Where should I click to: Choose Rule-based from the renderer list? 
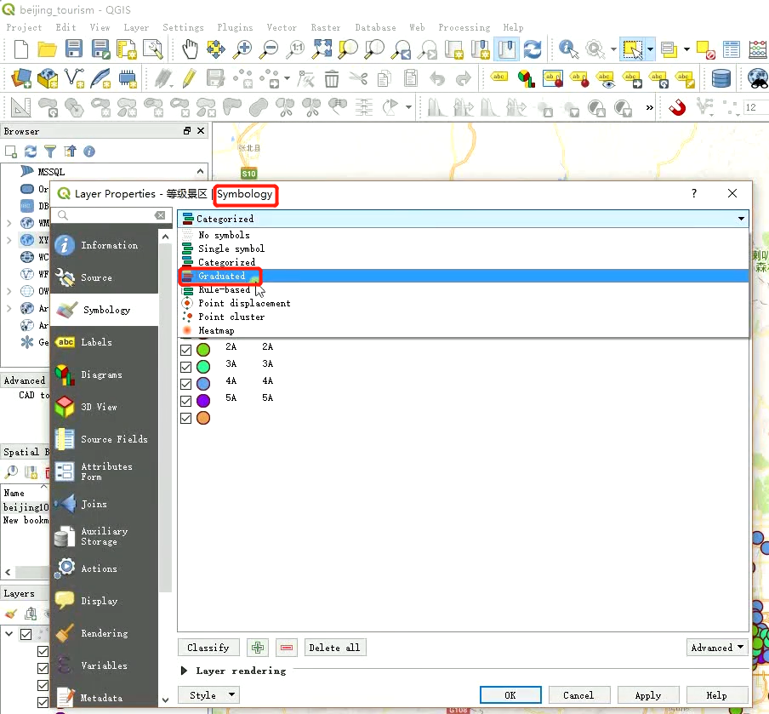(463, 289)
